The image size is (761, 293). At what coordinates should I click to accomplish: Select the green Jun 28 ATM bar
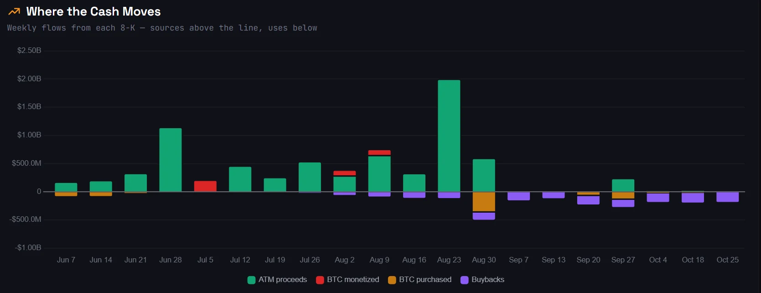point(171,160)
